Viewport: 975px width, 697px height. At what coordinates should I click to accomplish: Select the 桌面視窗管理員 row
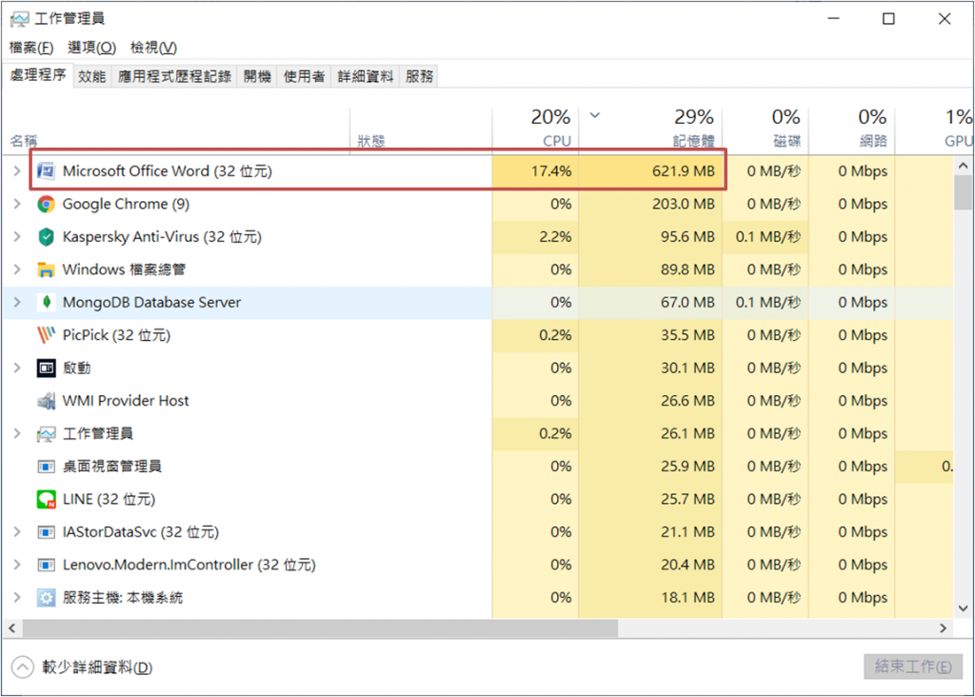[478, 467]
